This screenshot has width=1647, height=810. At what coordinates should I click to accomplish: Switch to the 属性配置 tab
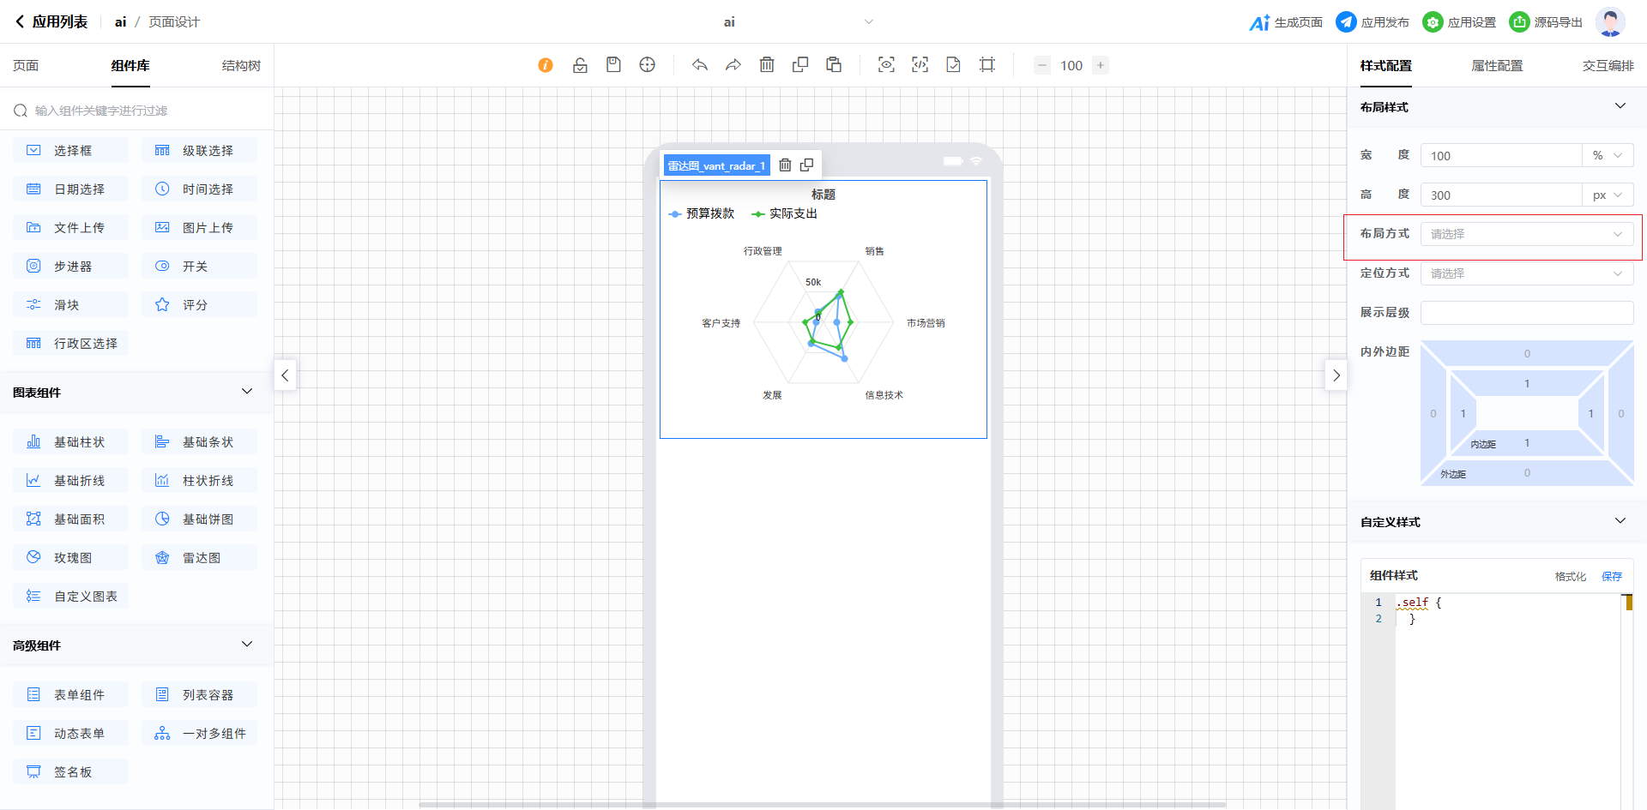tap(1497, 66)
